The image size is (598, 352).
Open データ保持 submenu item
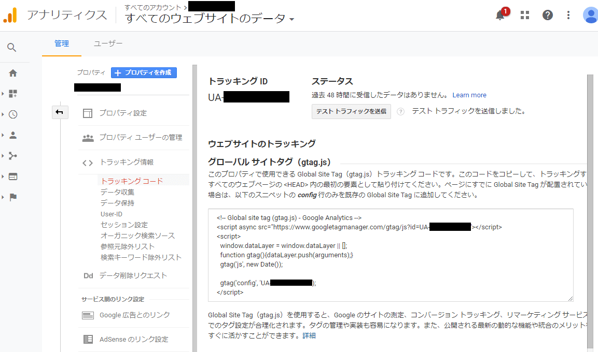pyautogui.click(x=117, y=203)
